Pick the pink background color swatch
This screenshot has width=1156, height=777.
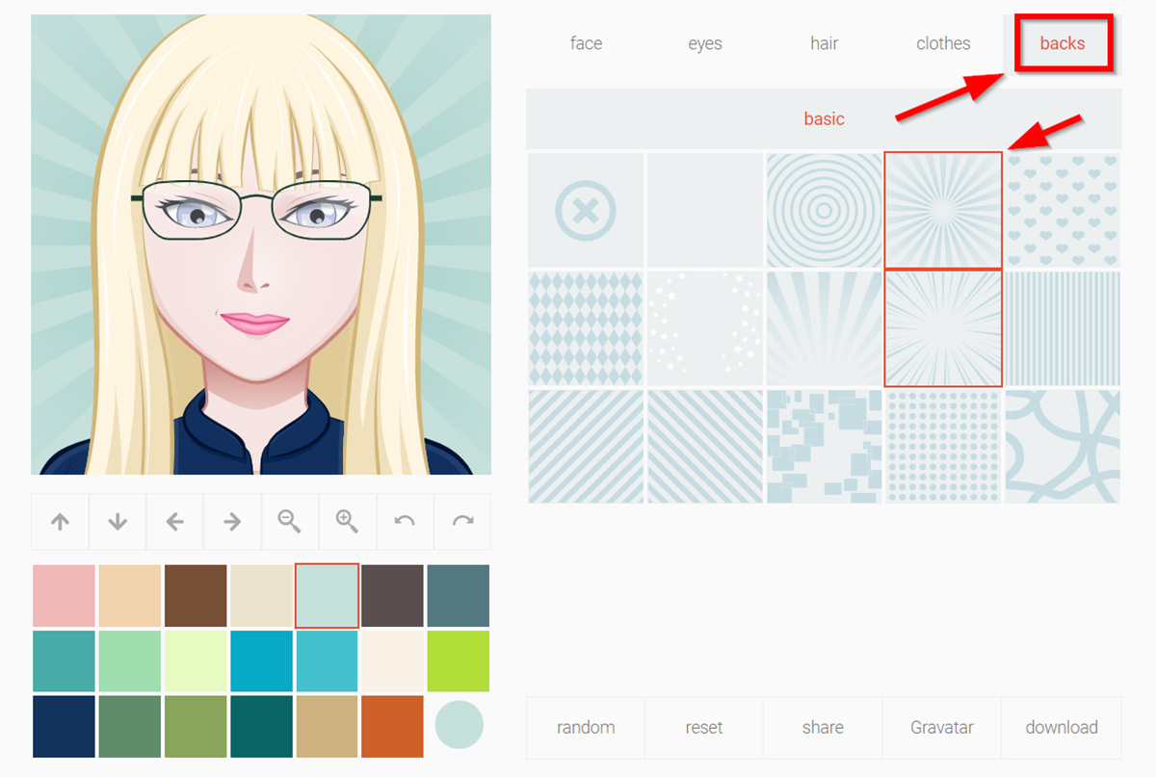(63, 595)
